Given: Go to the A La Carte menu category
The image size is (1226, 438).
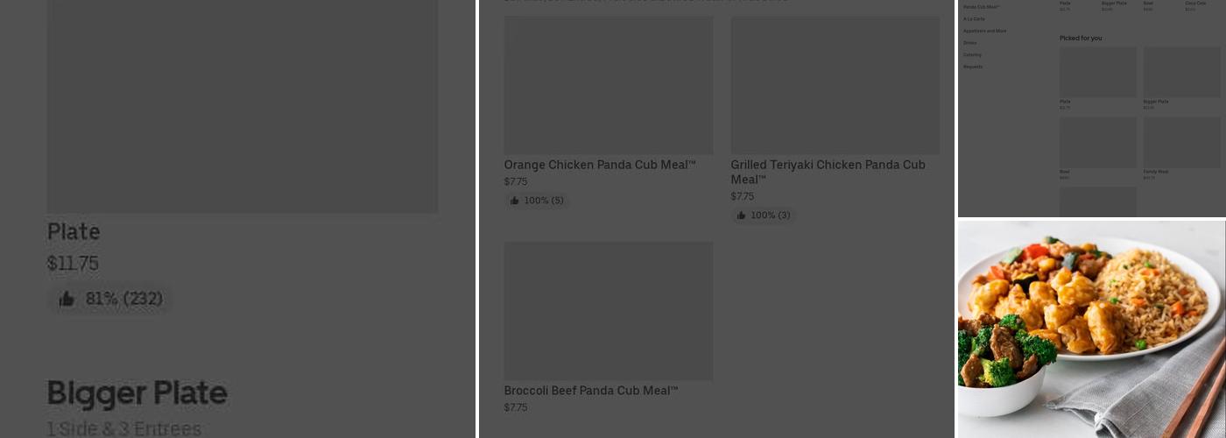Looking at the screenshot, I should pos(974,18).
